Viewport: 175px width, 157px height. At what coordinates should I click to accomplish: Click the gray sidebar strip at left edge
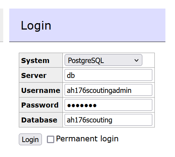point(1,25)
